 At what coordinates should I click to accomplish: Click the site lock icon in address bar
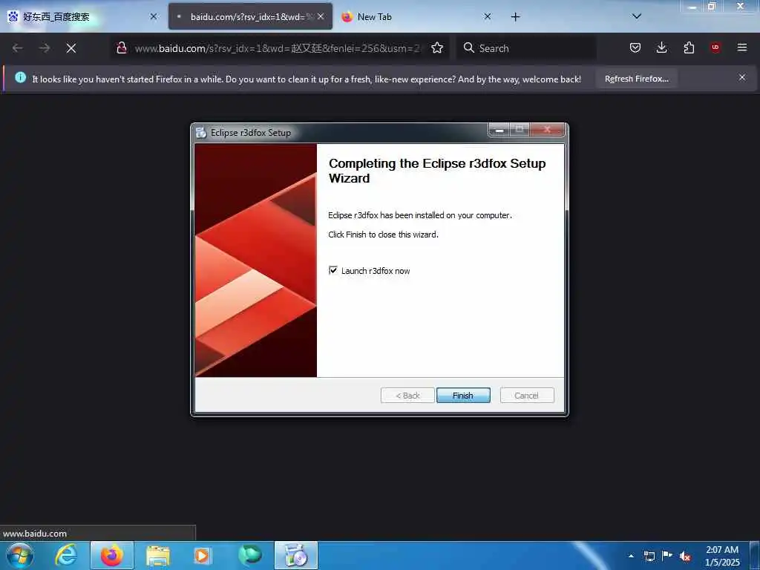122,47
